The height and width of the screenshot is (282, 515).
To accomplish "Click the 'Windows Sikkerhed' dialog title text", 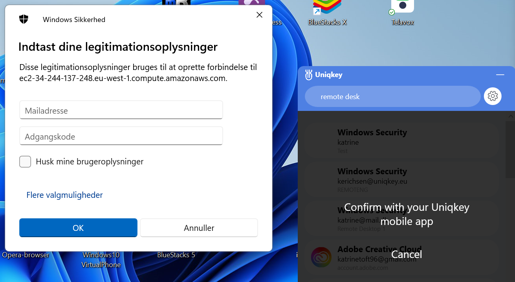I will click(74, 19).
